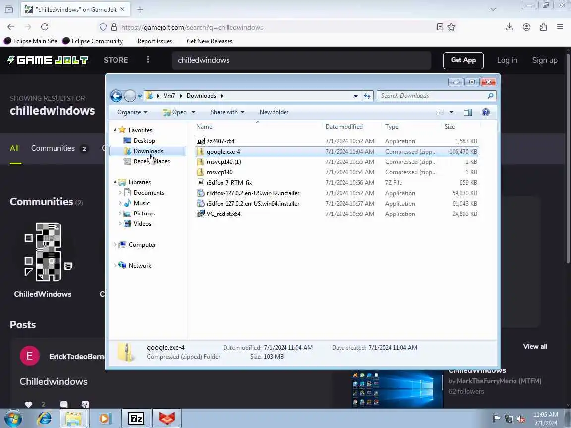Click the browser back arrow

click(11, 27)
